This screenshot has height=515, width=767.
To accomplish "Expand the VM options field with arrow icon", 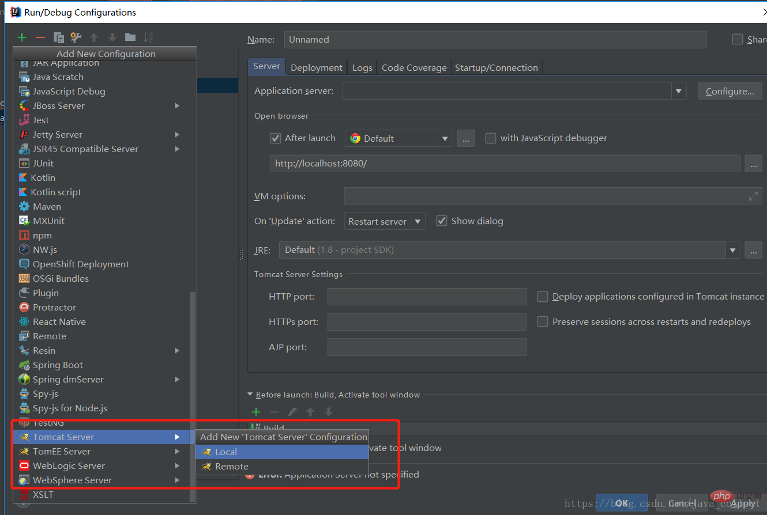I will pos(753,196).
